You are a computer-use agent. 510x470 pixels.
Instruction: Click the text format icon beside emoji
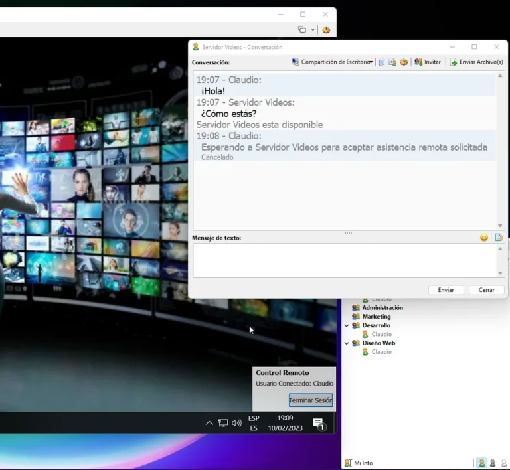pyautogui.click(x=499, y=238)
